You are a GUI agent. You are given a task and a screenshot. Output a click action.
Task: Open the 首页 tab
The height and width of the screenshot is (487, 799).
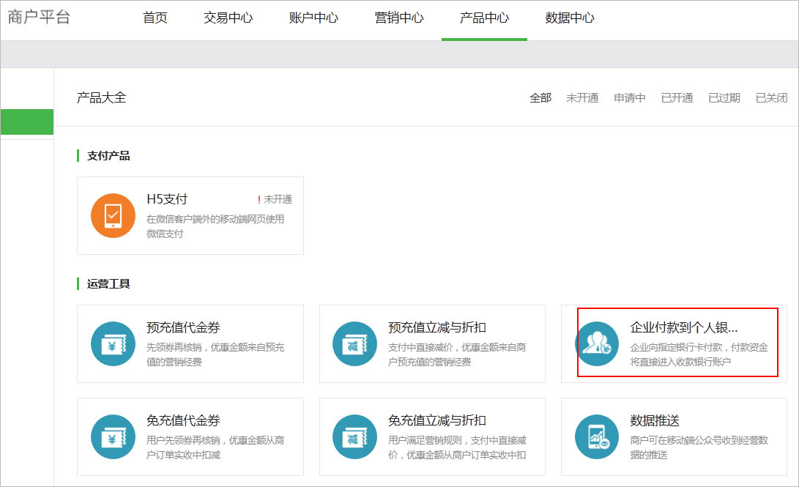pos(155,18)
